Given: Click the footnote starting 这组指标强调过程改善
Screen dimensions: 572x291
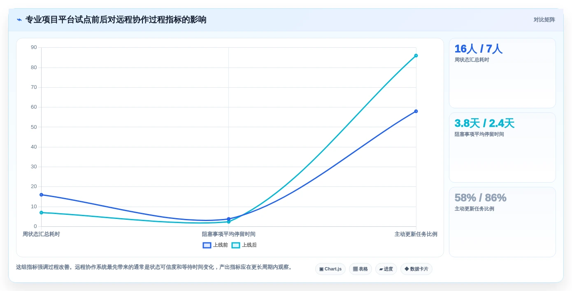Looking at the screenshot, I should [x=155, y=267].
